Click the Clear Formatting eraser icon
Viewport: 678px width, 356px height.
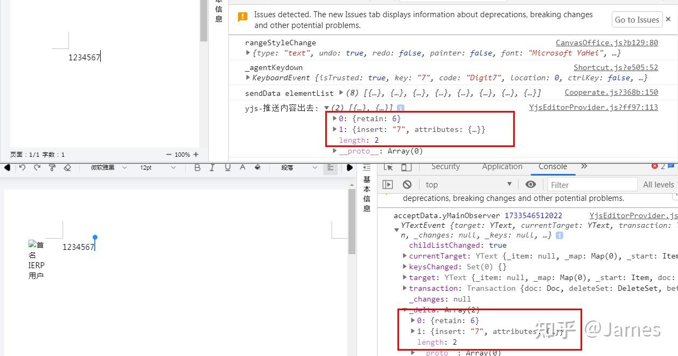(67, 168)
